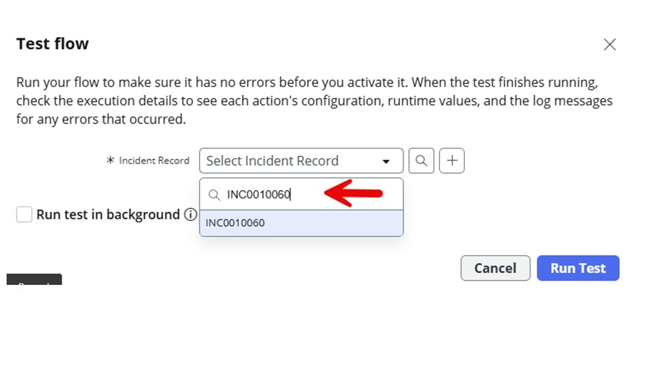Click the partially hidden dark button at bottom left
Viewport: 650px width, 365px height.
pyautogui.click(x=34, y=279)
